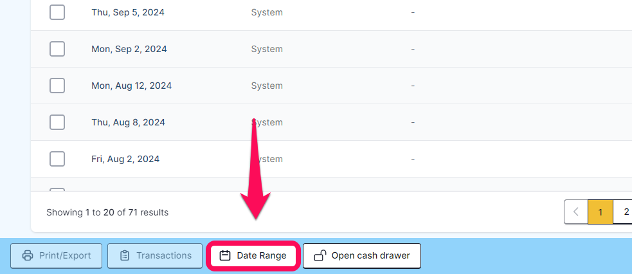Open the Thu, Sep 5, 2024 entry

(x=128, y=12)
